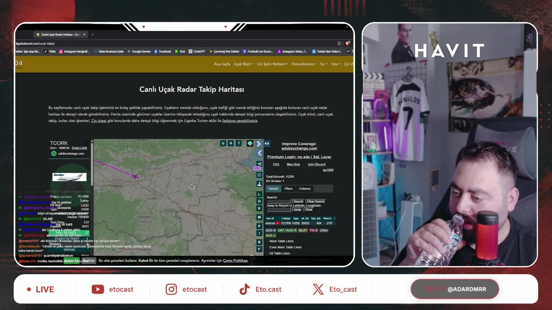
Task: Open the map layer selector diamond icon
Action: pyautogui.click(x=250, y=143)
